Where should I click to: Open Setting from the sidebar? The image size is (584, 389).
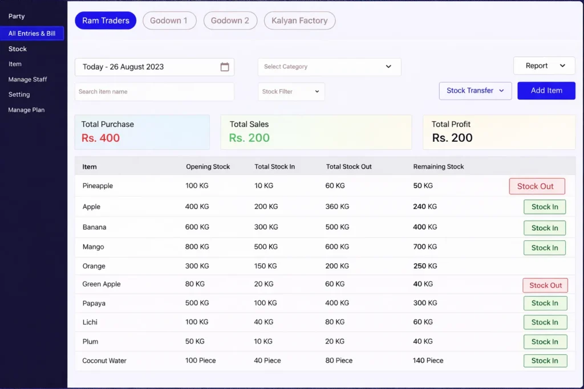19,95
